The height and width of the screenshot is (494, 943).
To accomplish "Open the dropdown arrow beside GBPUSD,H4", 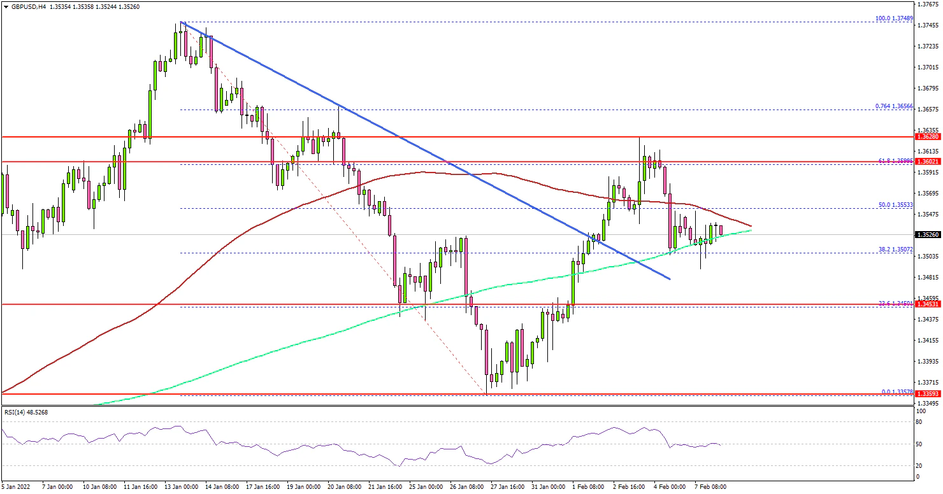I will [x=5, y=6].
